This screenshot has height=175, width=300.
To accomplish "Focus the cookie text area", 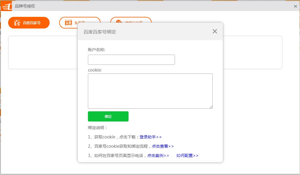I will (150, 91).
